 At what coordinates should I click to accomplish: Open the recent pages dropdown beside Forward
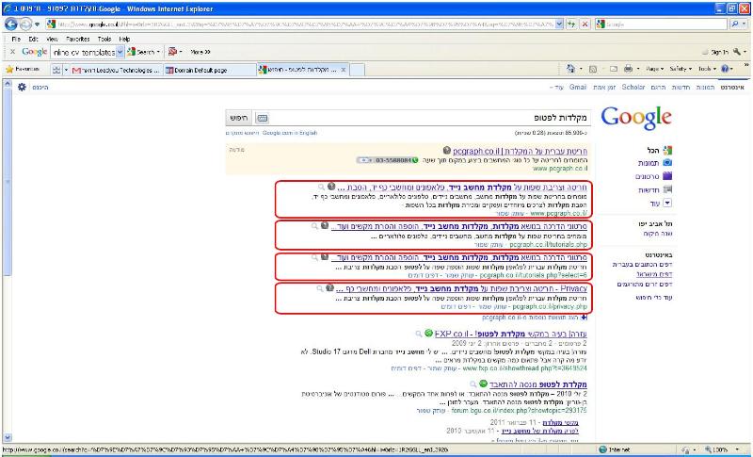[x=38, y=24]
